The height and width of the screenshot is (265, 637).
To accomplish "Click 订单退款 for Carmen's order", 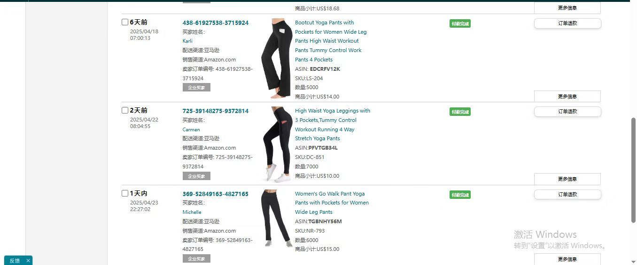I will 567,112.
